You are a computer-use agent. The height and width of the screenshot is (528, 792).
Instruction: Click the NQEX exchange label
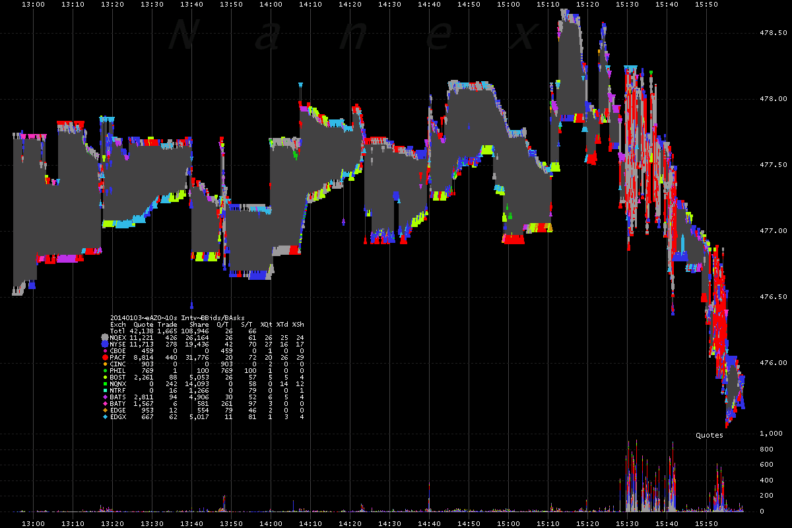click(117, 337)
